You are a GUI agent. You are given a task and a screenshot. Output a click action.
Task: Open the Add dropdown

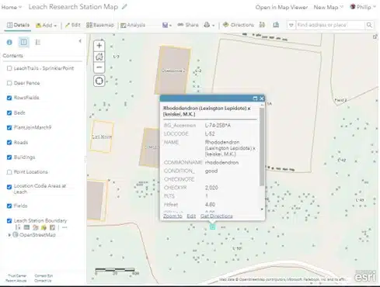coord(47,25)
